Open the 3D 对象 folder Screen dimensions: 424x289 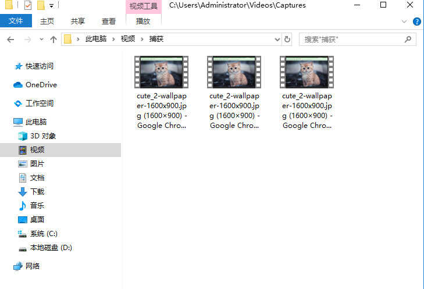pos(43,135)
